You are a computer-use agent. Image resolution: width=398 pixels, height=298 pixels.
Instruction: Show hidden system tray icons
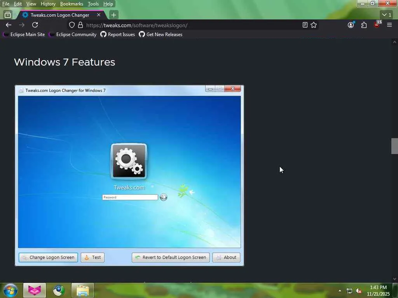tap(340, 291)
